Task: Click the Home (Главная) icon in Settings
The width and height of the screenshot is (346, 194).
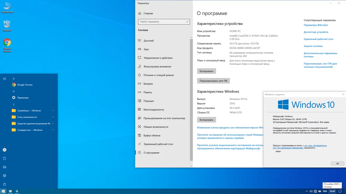Action: pos(140,13)
